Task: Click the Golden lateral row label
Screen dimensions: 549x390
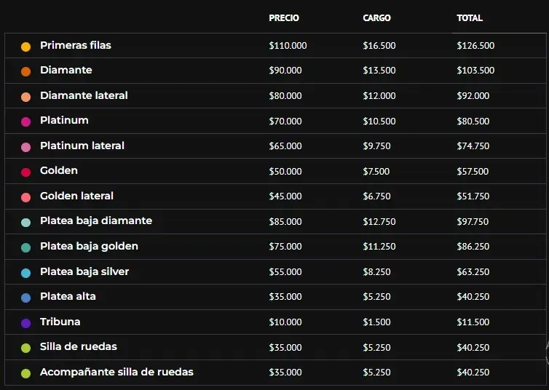Action: tap(76, 196)
